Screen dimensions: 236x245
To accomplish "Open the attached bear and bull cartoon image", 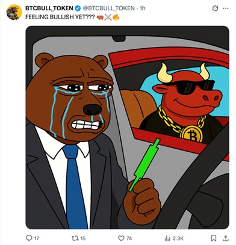I will tap(128, 128).
